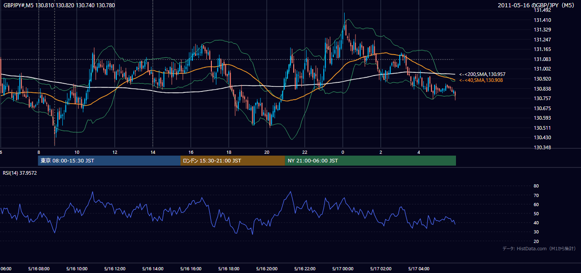The width and height of the screenshot is (581, 273).
Task: Click price axis label 131.410
Action: pos(542,20)
